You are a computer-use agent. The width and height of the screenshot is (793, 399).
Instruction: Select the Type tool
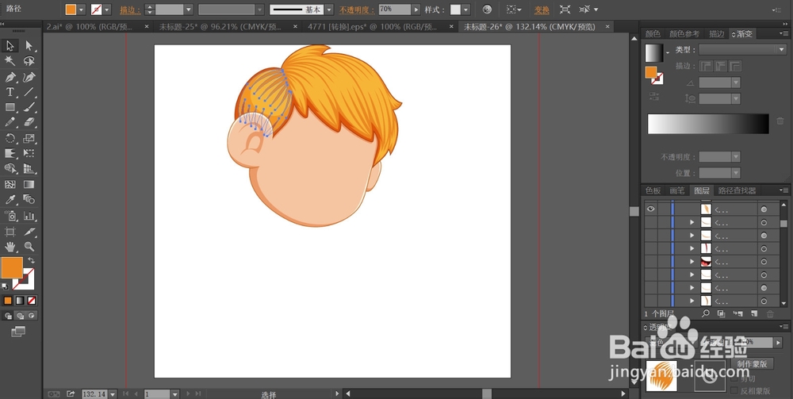pos(10,92)
